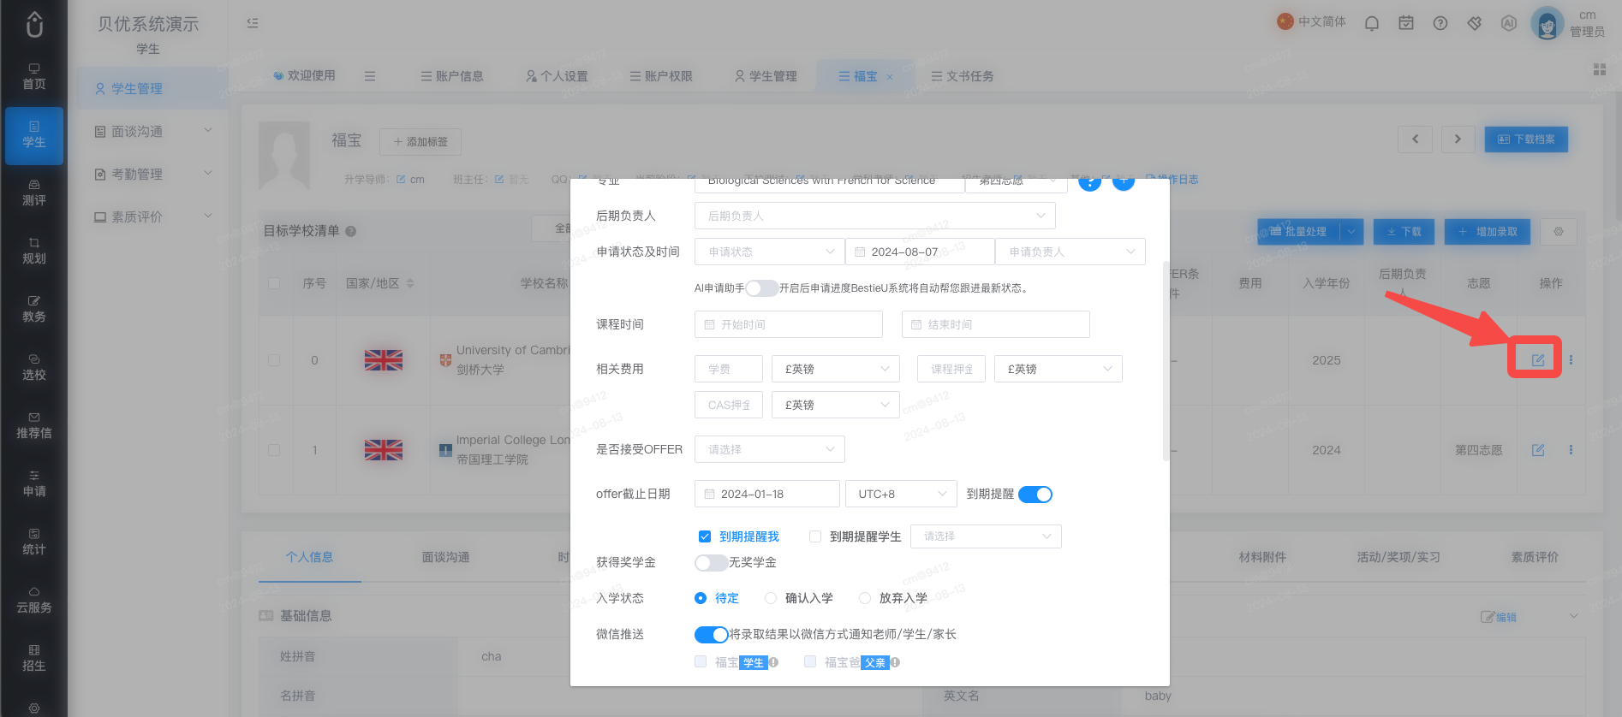1622x717 pixels.
Task: Click the help question mark icon
Action: click(x=1440, y=23)
